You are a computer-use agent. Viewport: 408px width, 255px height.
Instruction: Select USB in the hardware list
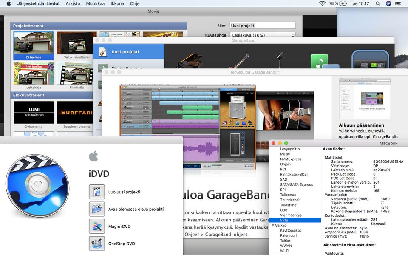pyautogui.click(x=283, y=210)
